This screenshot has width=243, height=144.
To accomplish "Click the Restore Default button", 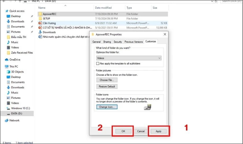I will pos(107,87).
